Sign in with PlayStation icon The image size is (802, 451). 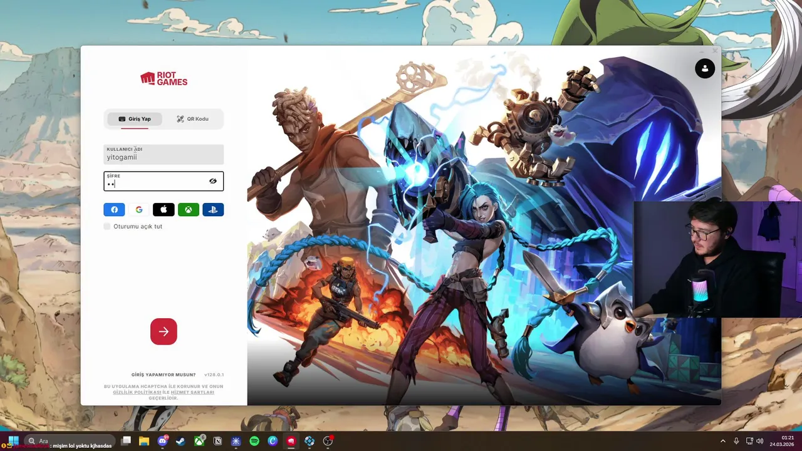[213, 210]
